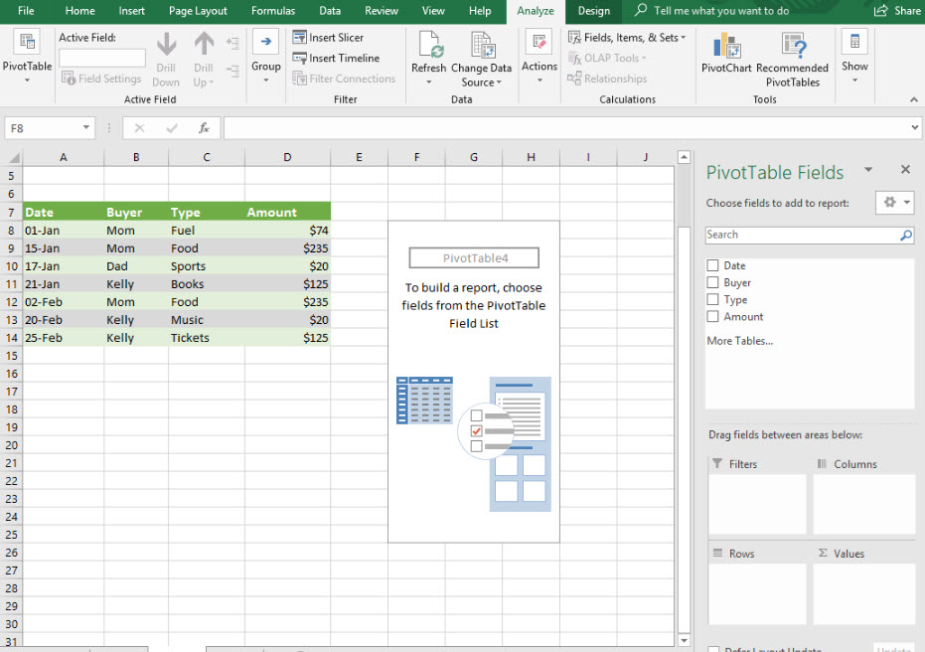Click the Insert Timeline icon
The height and width of the screenshot is (652, 925).
tap(300, 59)
